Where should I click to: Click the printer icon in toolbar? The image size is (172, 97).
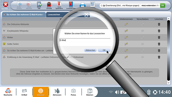point(83,5)
